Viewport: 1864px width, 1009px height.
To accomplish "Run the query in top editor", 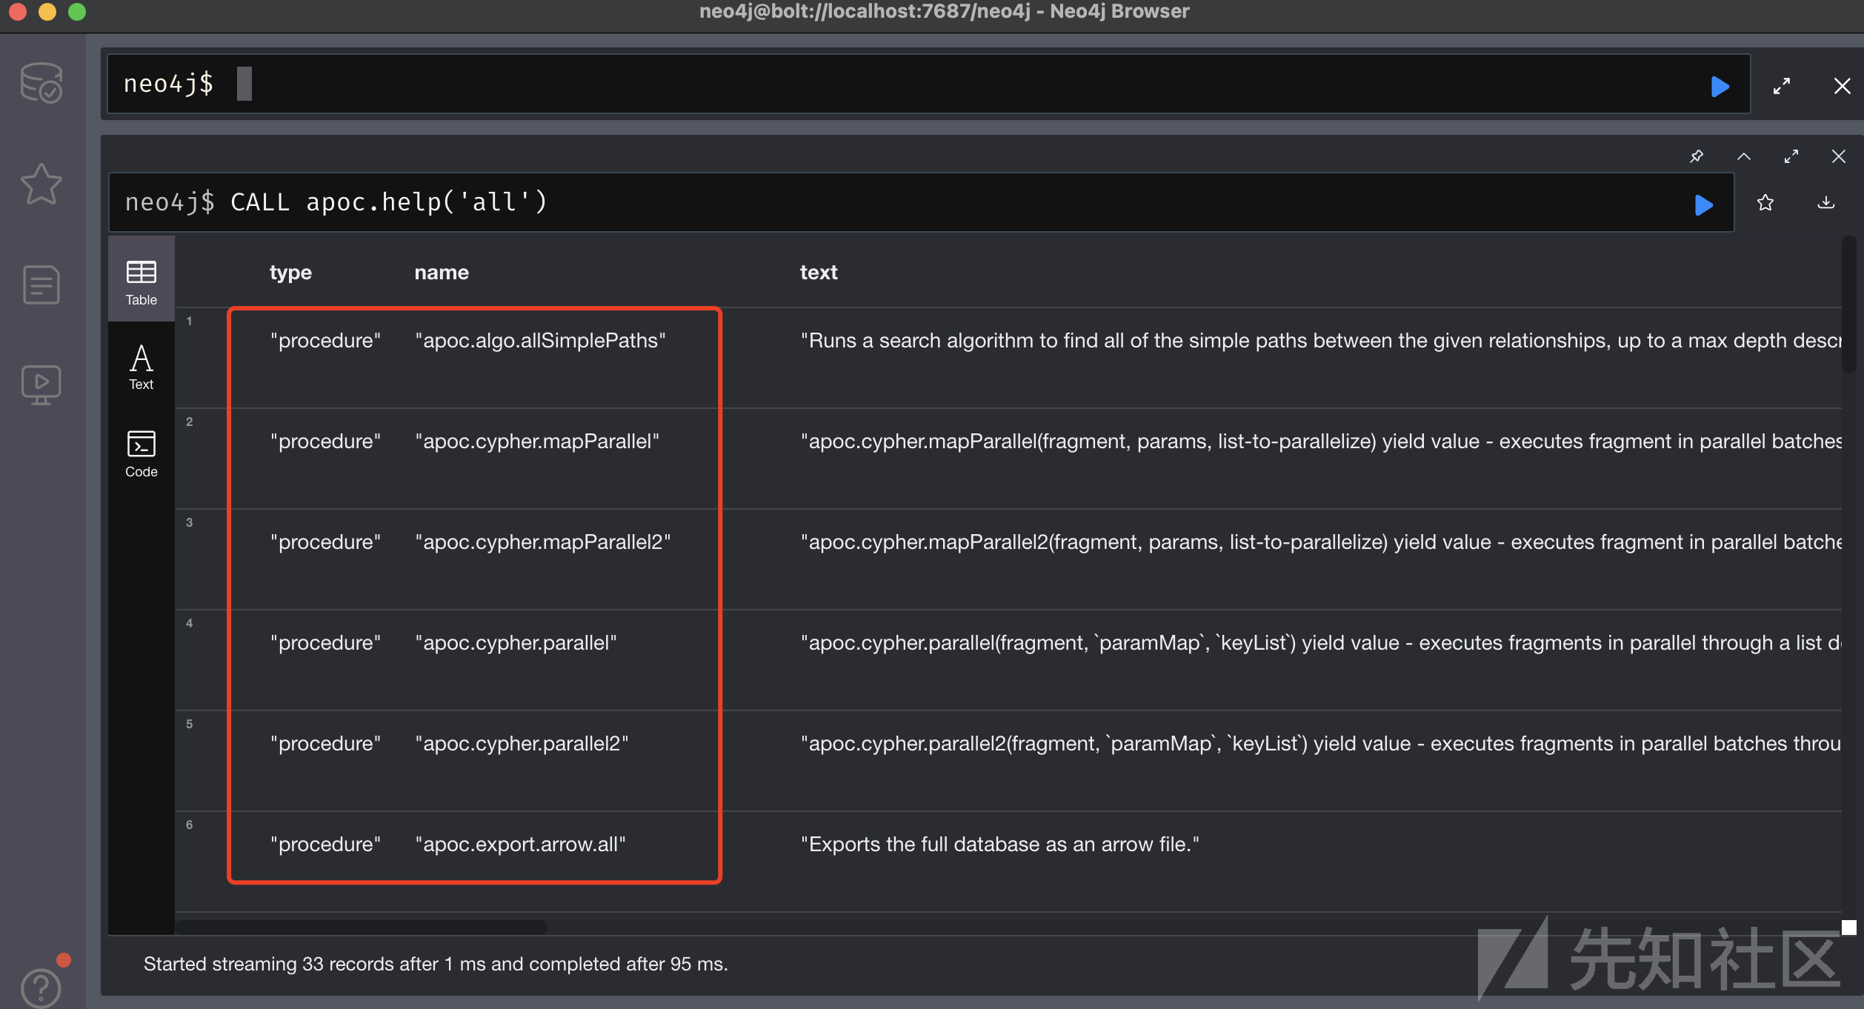I will [x=1720, y=87].
